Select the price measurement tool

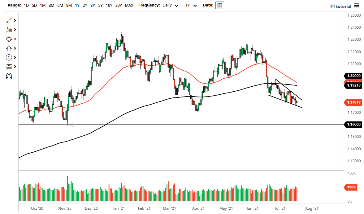(x=9, y=67)
